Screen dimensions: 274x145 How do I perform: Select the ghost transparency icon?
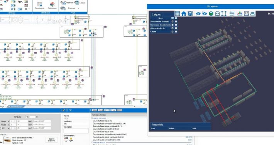pyautogui.click(x=217, y=14)
